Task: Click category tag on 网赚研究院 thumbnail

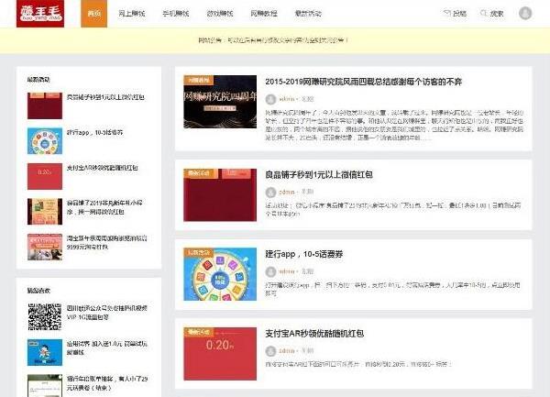Action: 198,80
